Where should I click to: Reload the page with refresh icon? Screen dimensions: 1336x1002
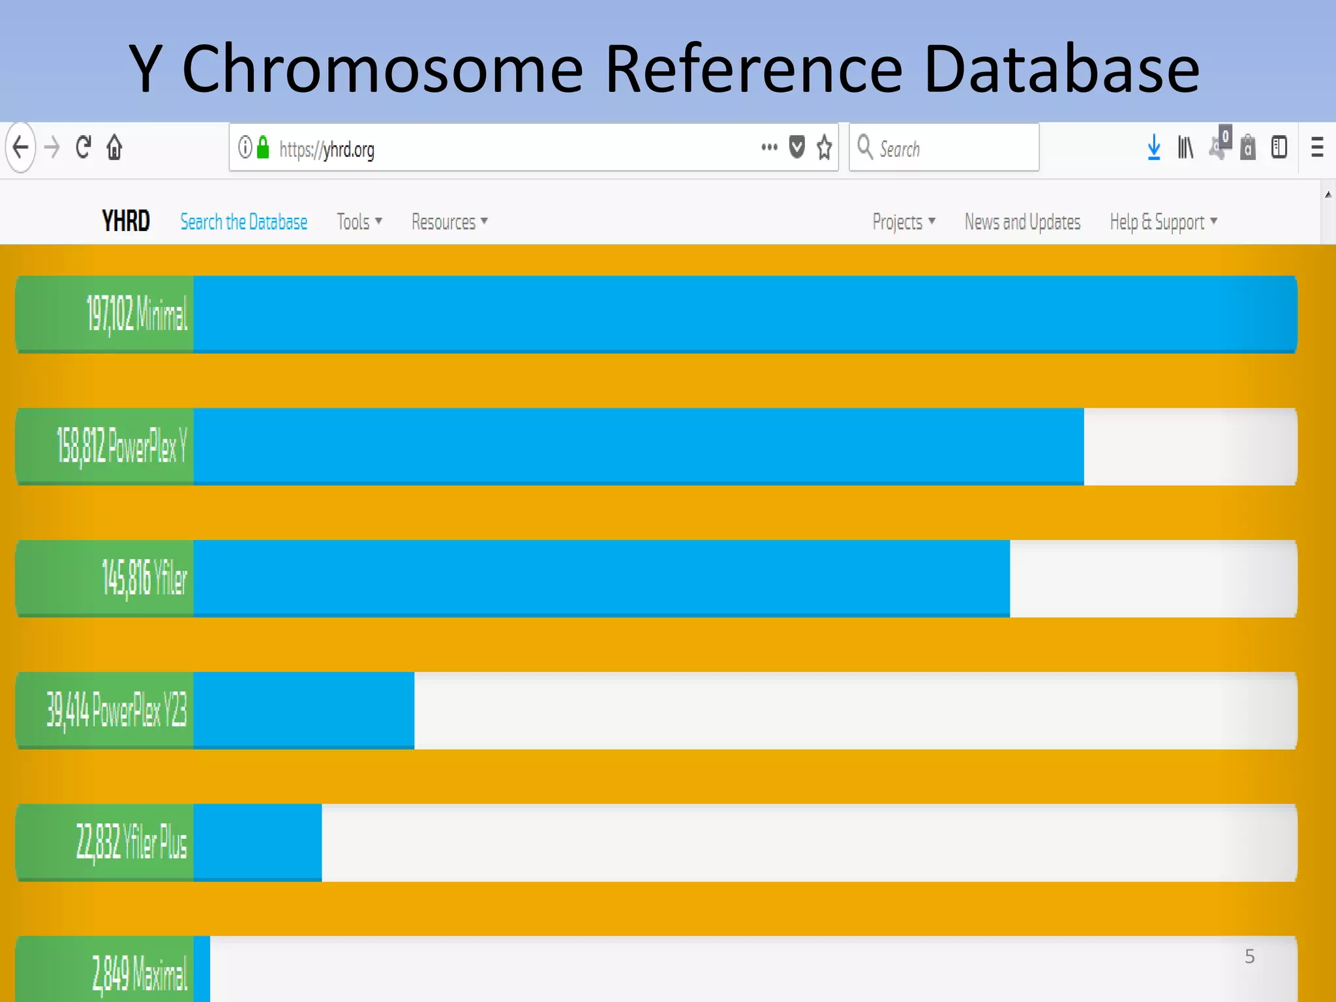pos(83,147)
